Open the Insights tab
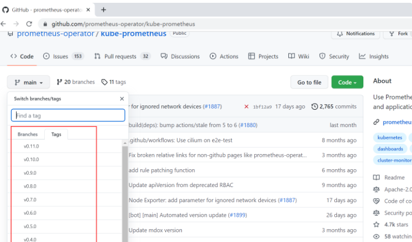 coord(373,56)
